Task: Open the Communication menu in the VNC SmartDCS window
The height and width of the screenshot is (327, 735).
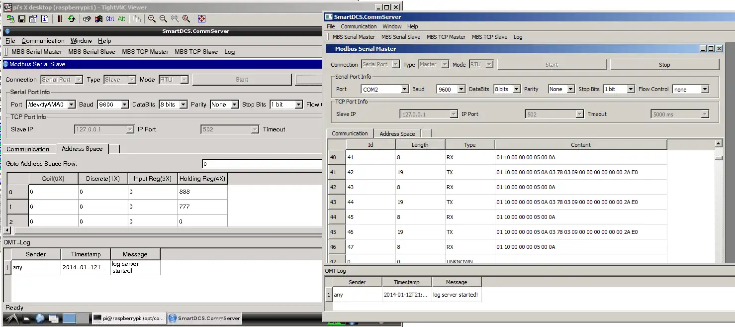Action: pyautogui.click(x=43, y=41)
